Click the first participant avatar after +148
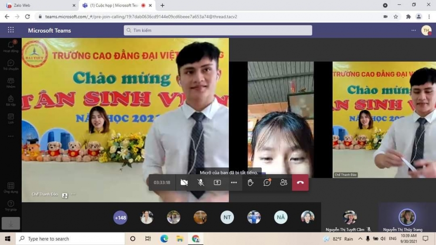 pos(146,218)
